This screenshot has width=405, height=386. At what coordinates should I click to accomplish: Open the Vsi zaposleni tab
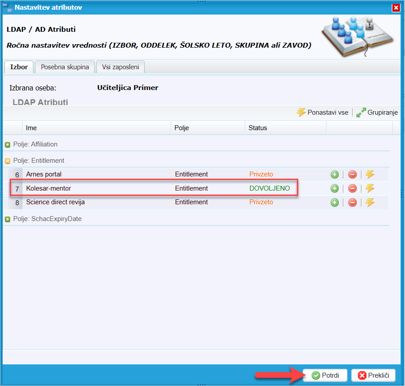coord(120,67)
